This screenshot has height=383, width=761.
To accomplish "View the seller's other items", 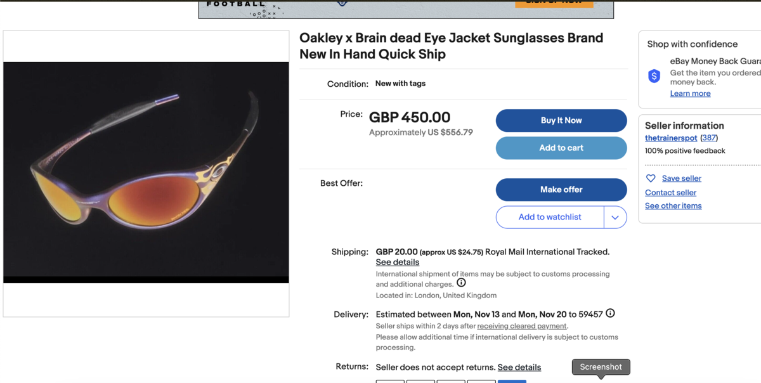I will pyautogui.click(x=673, y=206).
